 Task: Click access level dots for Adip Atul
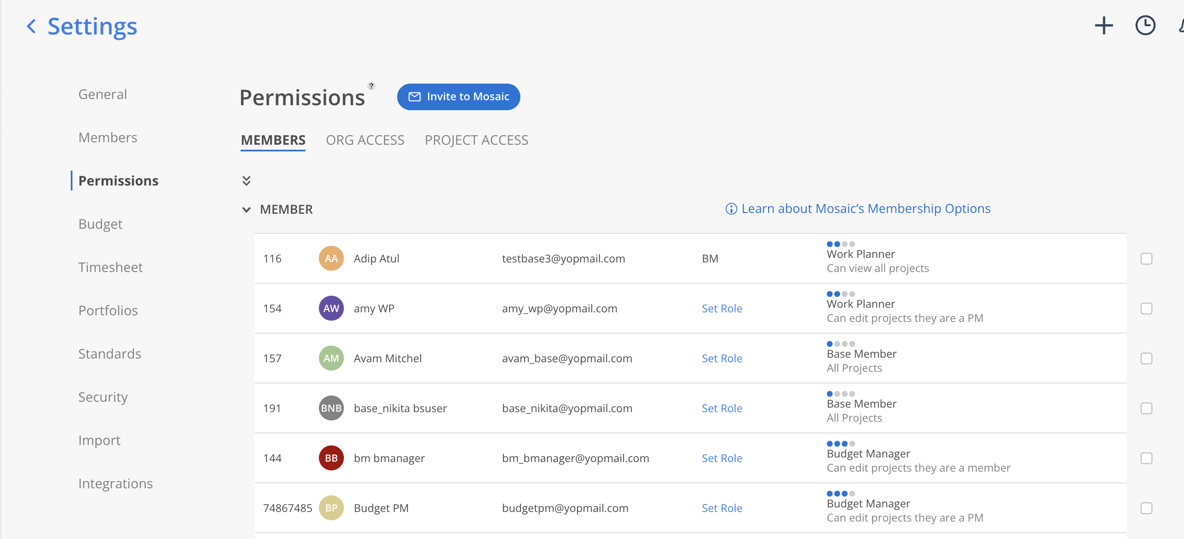point(841,244)
